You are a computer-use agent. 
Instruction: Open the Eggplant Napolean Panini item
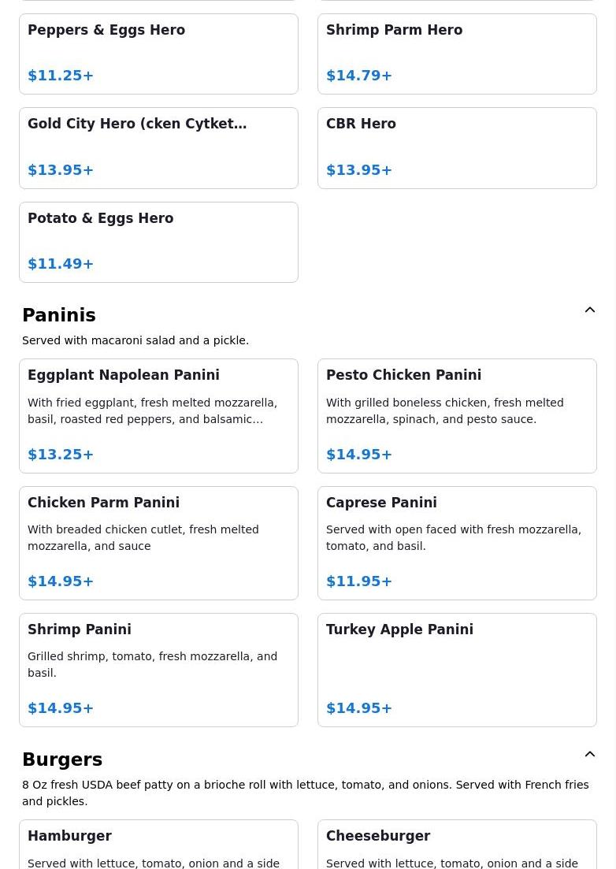coord(158,416)
